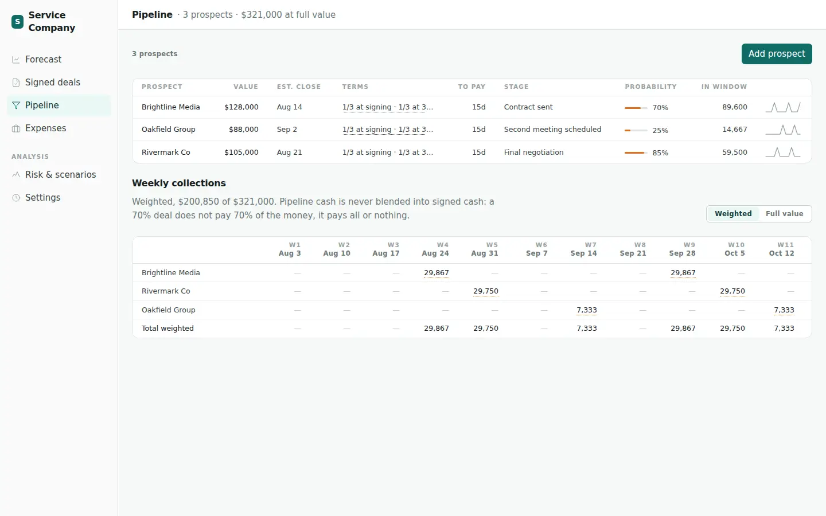This screenshot has height=516, width=826.
Task: Click Oakfield Group sparkline chart
Action: coord(783,130)
